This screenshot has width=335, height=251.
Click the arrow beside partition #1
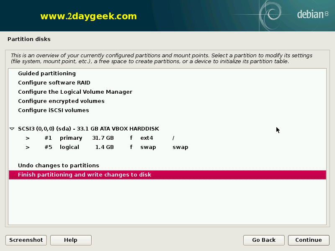pos(28,138)
